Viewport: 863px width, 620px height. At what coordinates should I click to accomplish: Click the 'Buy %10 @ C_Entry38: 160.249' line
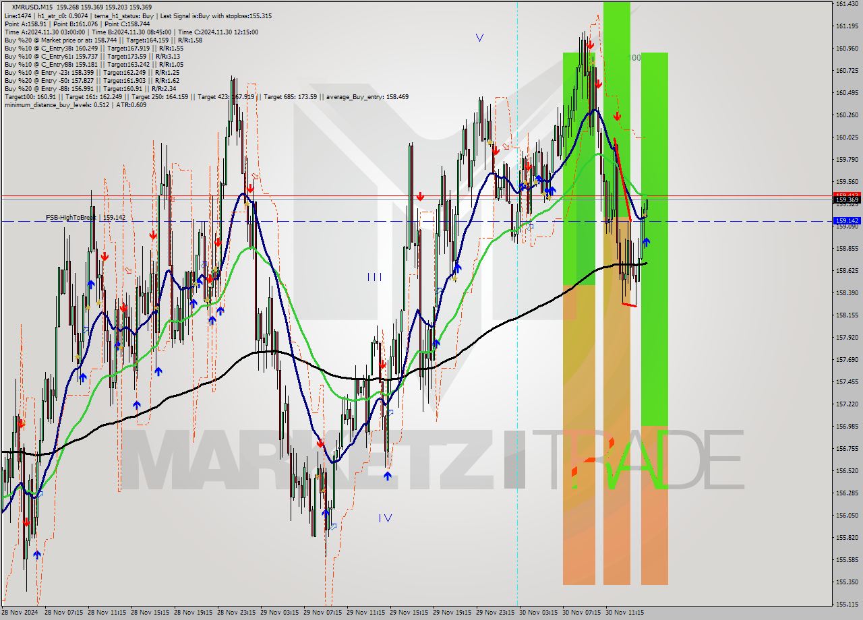(94, 48)
